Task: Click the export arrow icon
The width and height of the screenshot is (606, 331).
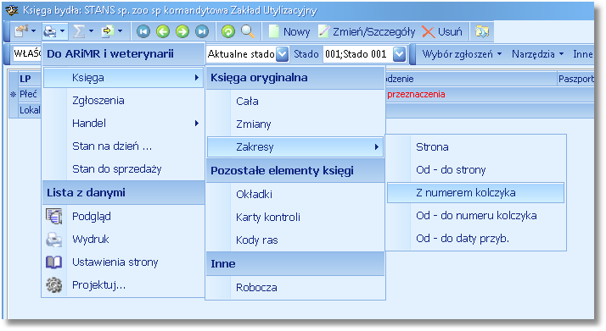Action: [108, 31]
